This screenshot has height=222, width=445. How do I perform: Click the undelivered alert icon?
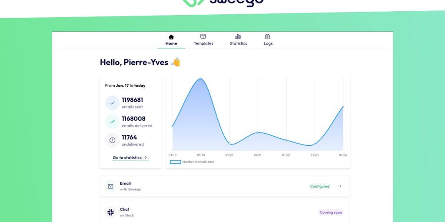112,140
